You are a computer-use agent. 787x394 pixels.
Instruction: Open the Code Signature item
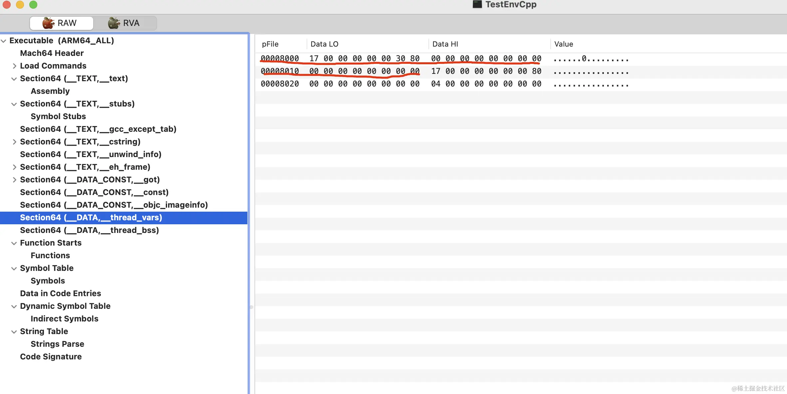point(51,357)
